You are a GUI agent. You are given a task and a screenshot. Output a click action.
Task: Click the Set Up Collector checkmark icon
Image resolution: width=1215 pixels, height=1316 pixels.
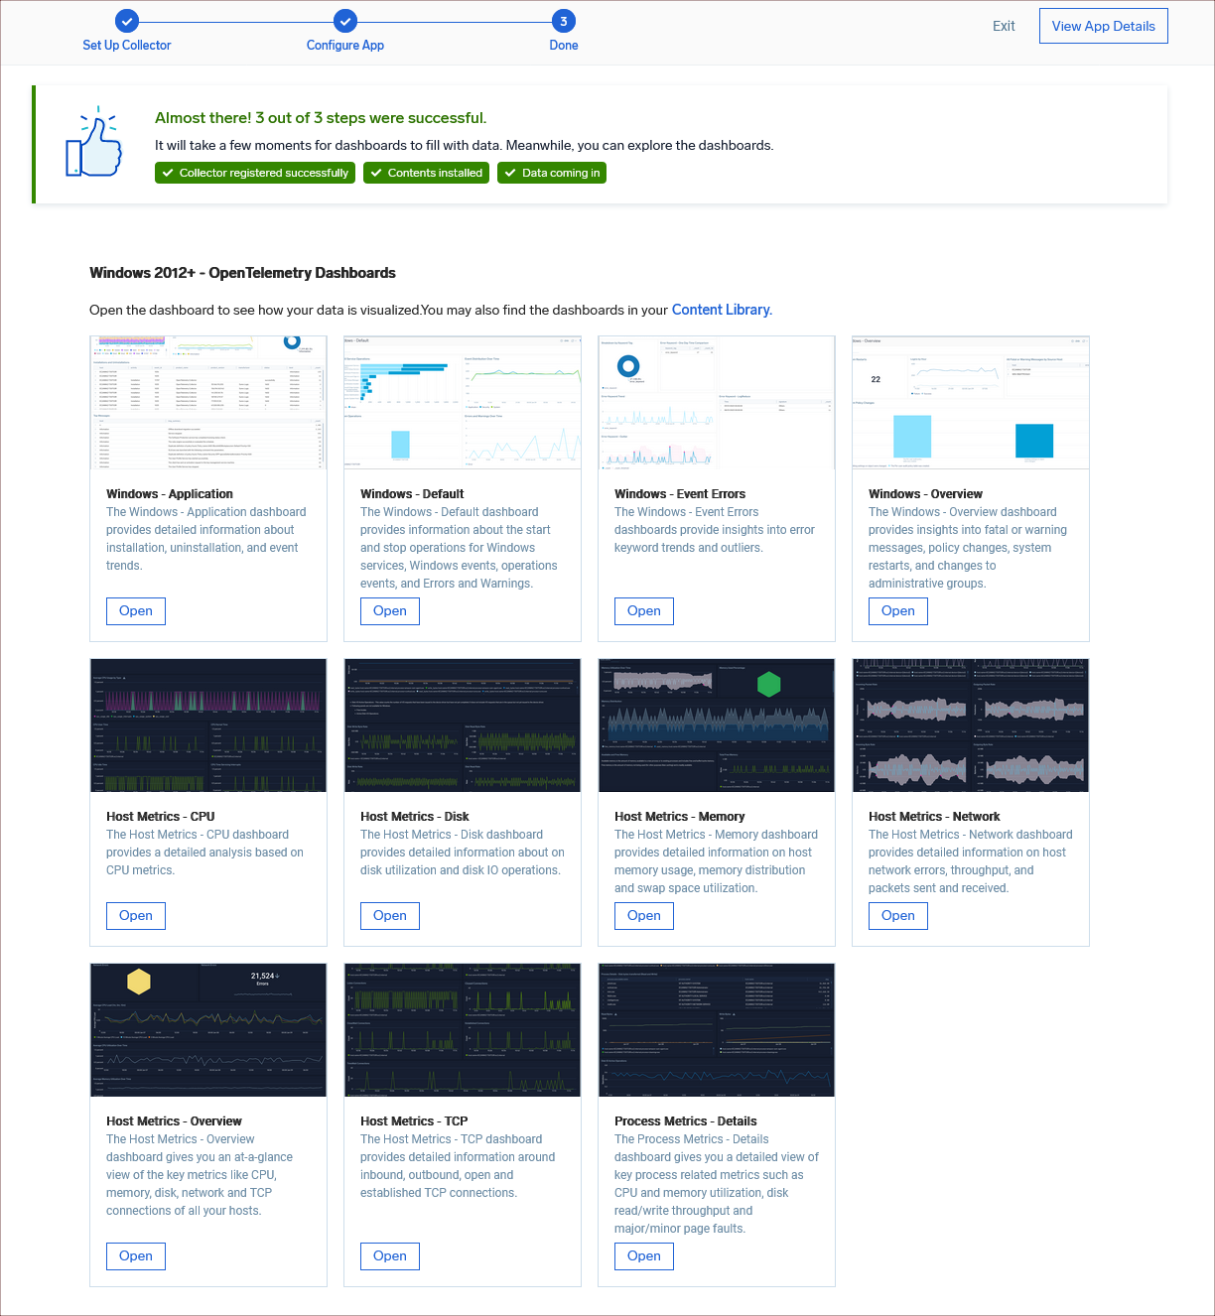127,20
